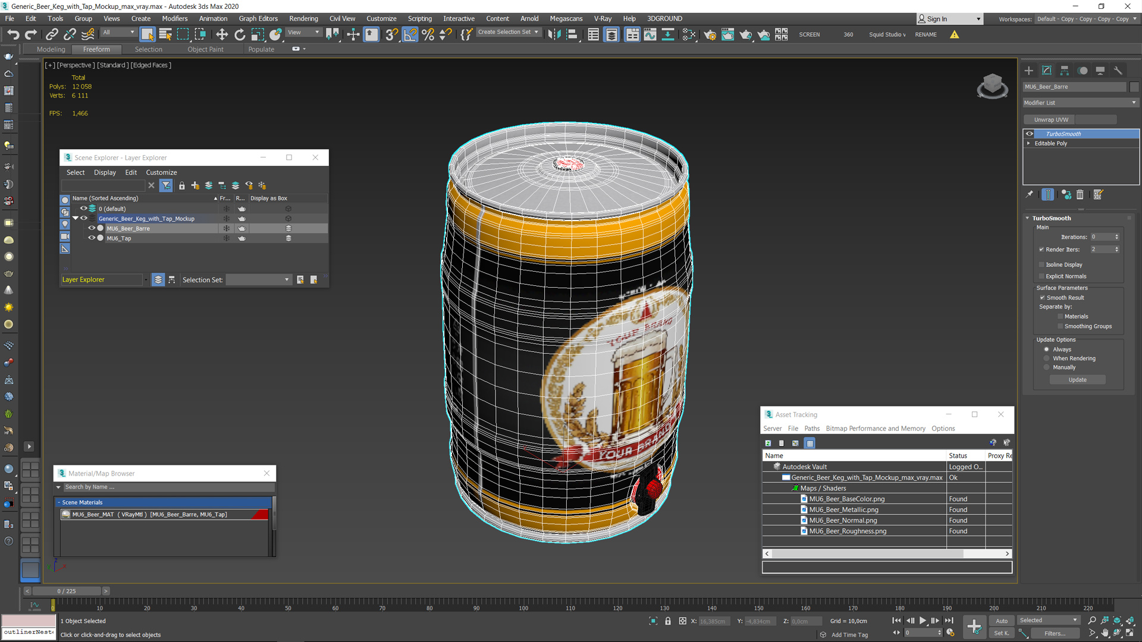The height and width of the screenshot is (642, 1142).
Task: Open the Customize menu in Scene Explorer
Action: [161, 172]
